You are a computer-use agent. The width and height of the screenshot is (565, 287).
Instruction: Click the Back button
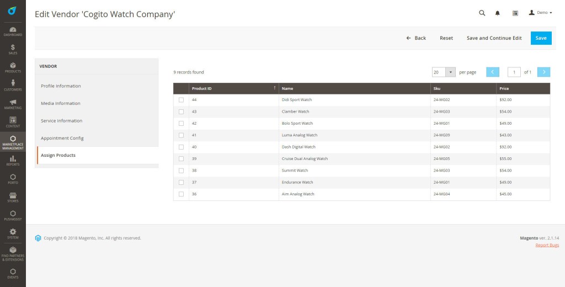tap(416, 38)
